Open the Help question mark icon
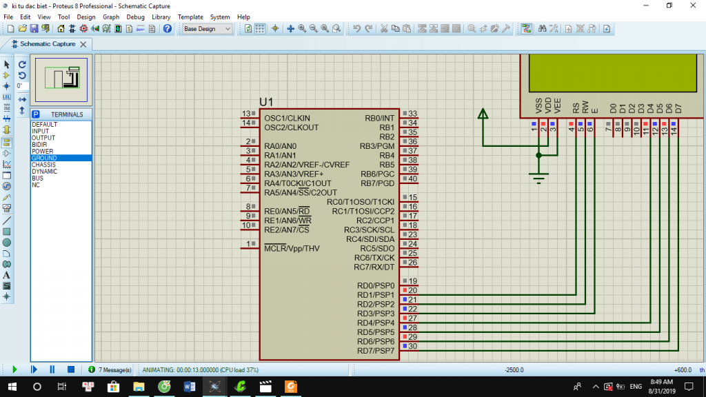The width and height of the screenshot is (706, 397). (x=167, y=29)
